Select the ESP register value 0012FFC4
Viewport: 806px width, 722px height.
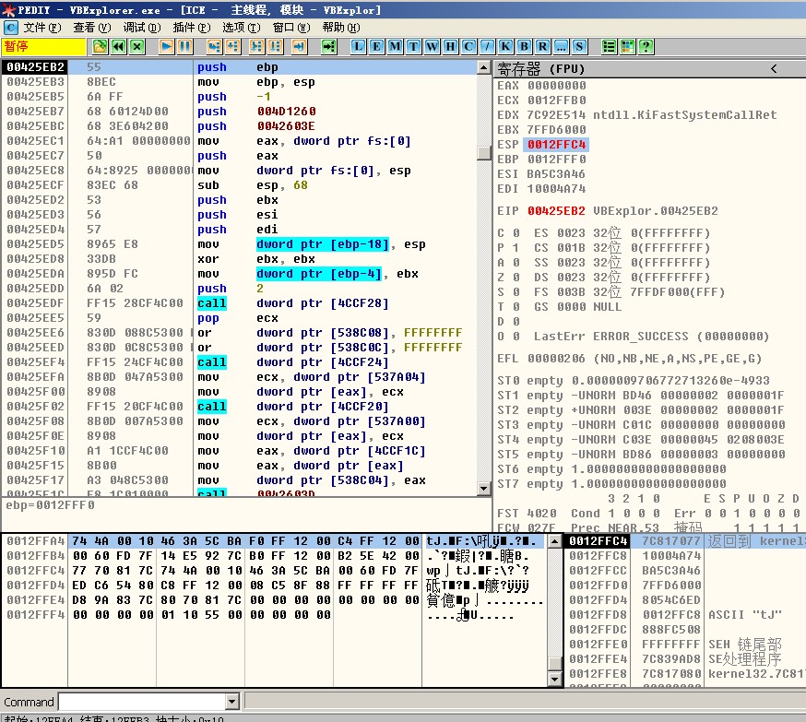click(x=556, y=145)
